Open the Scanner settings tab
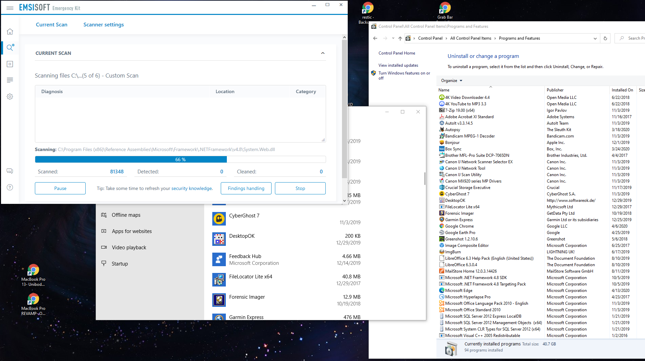The image size is (645, 361). point(104,25)
